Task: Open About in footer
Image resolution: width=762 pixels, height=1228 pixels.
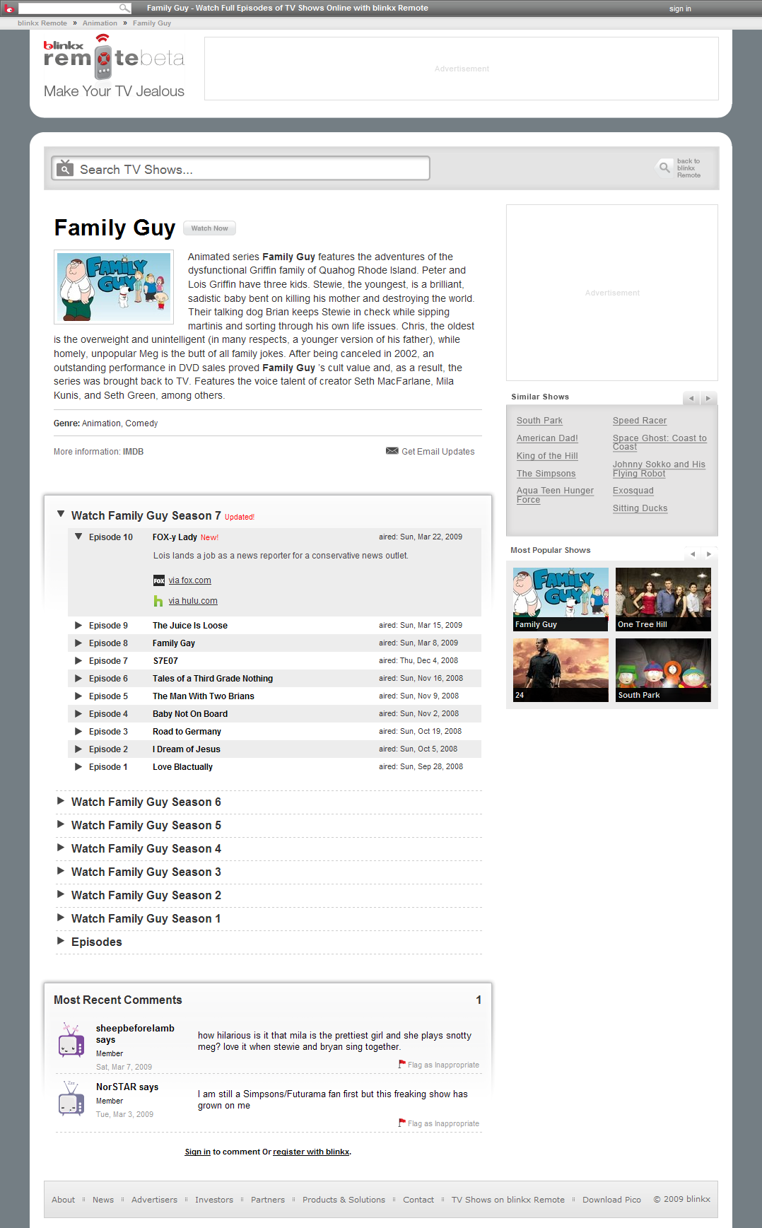Action: [x=63, y=1200]
